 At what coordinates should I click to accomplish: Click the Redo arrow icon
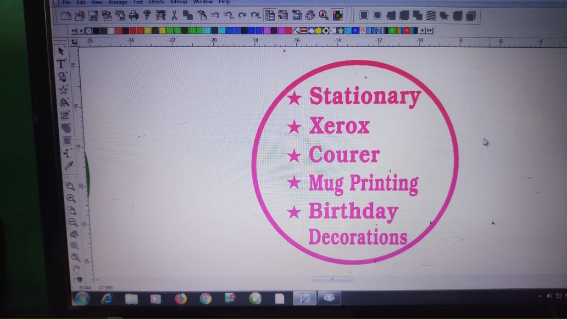(x=242, y=15)
